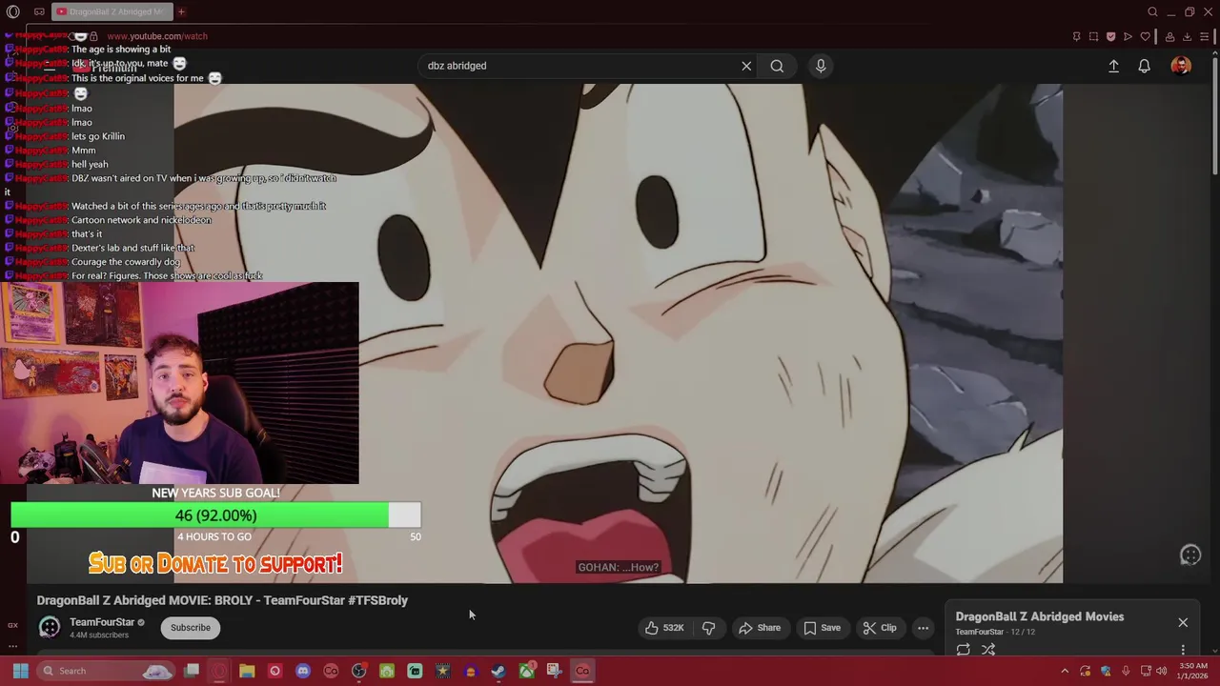Close the DragonBall Z Abridged Movies playlist panel
The width and height of the screenshot is (1220, 686).
click(1183, 623)
